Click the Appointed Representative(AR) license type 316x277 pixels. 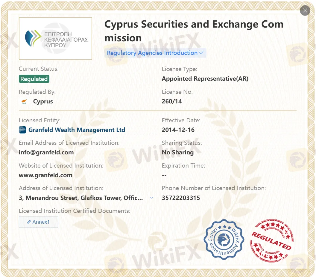click(x=205, y=79)
